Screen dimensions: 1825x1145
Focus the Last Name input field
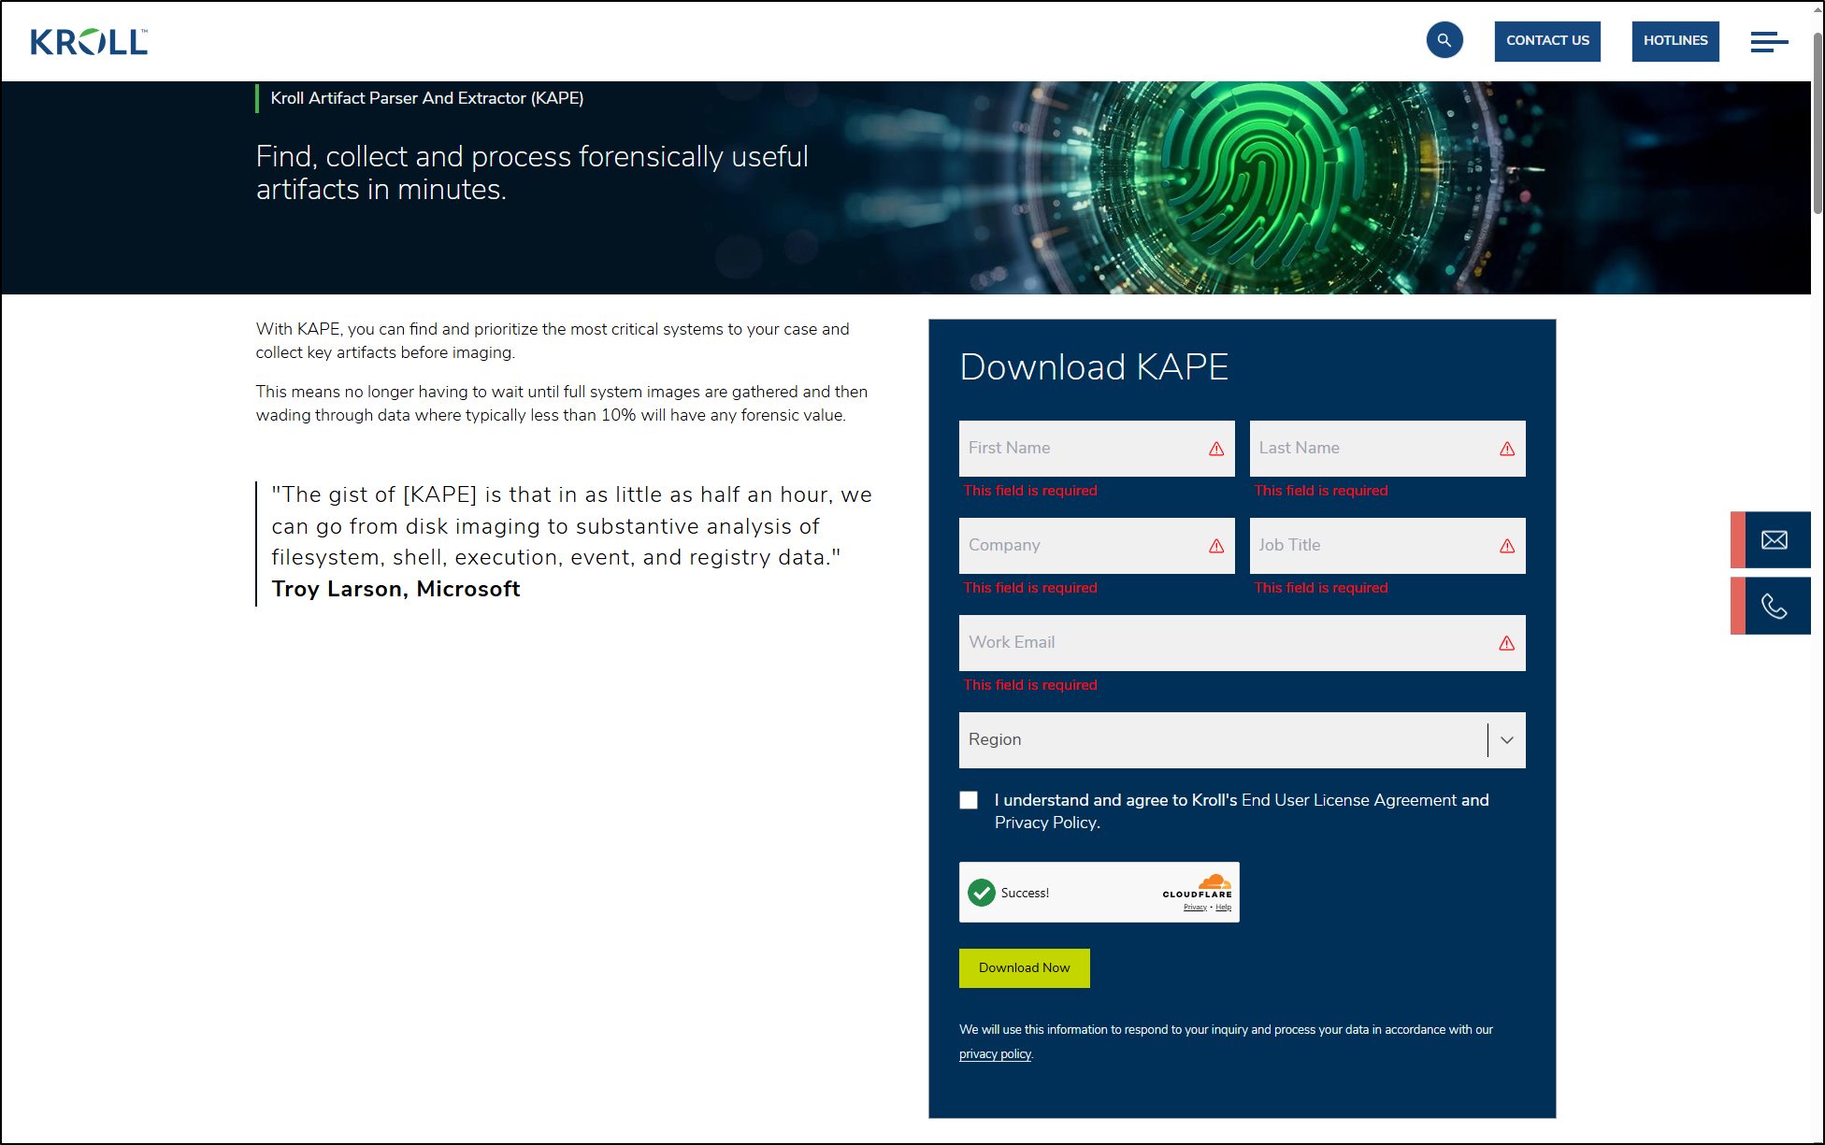pos(1387,449)
